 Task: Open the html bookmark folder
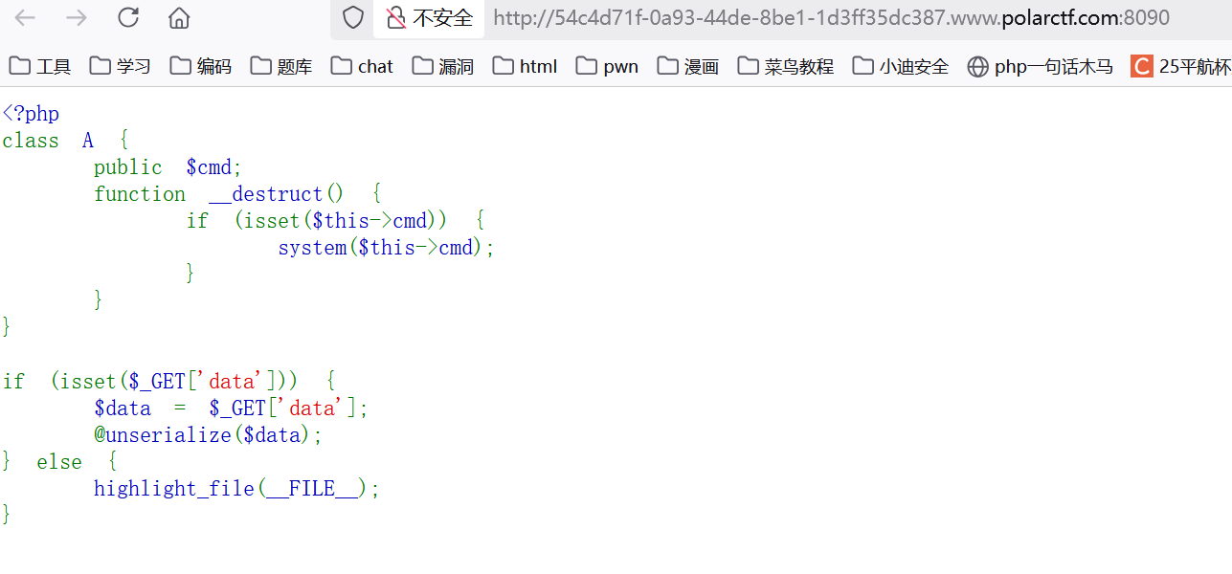click(x=525, y=66)
